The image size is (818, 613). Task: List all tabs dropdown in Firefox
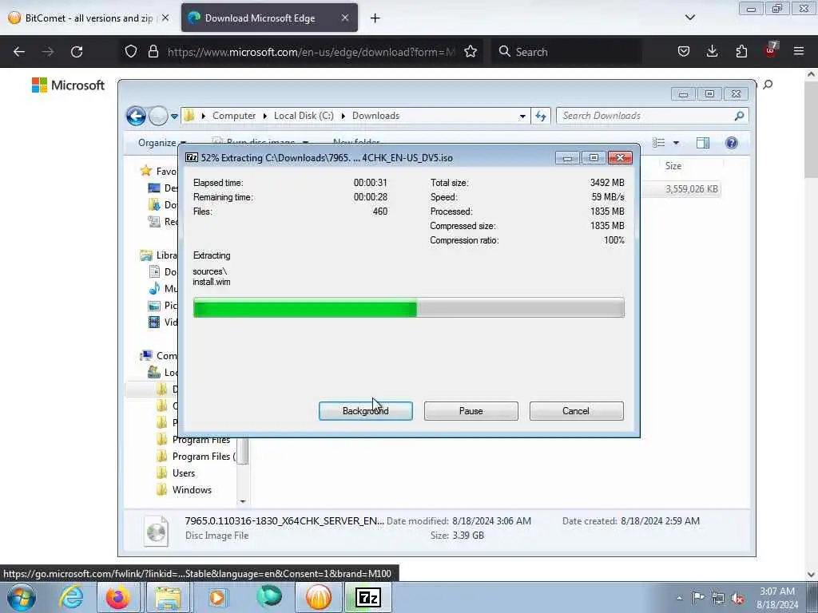689,18
